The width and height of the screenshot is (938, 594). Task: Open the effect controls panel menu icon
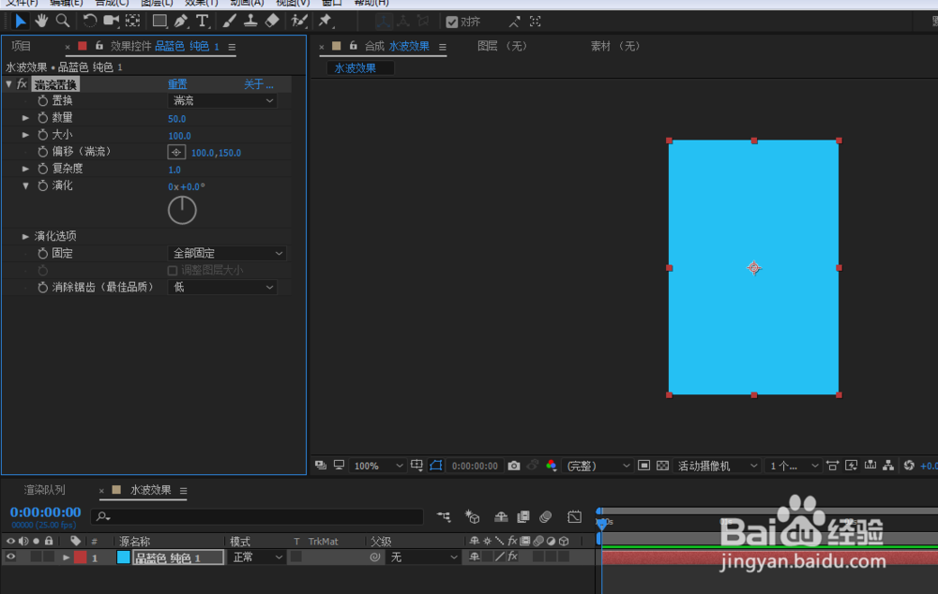click(232, 47)
